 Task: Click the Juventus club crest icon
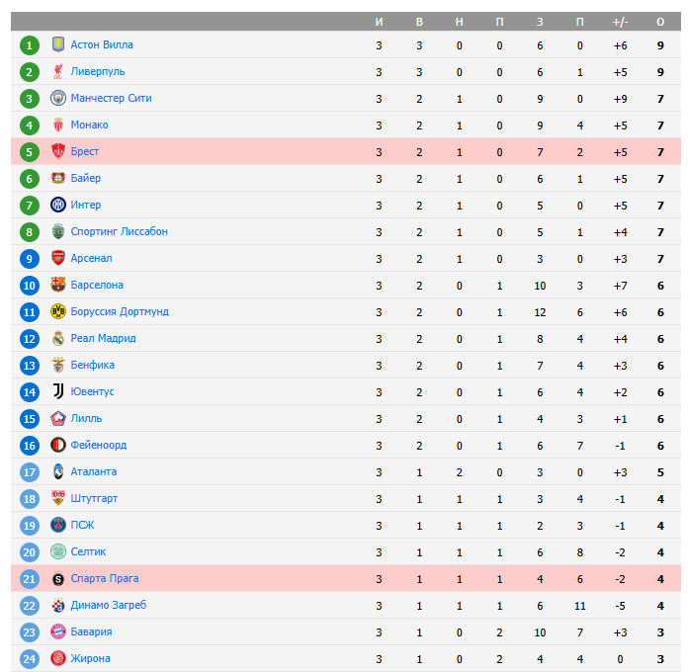(57, 391)
